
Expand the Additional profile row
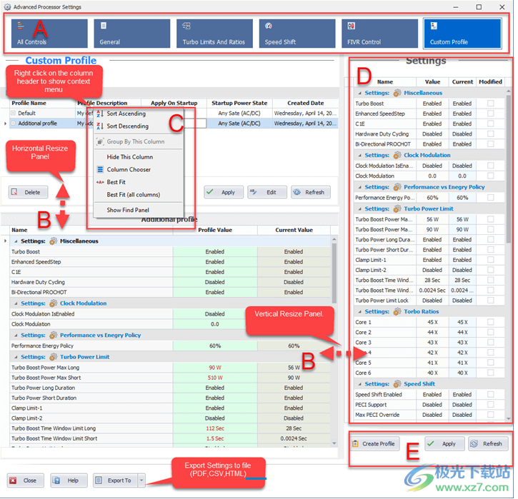point(13,124)
